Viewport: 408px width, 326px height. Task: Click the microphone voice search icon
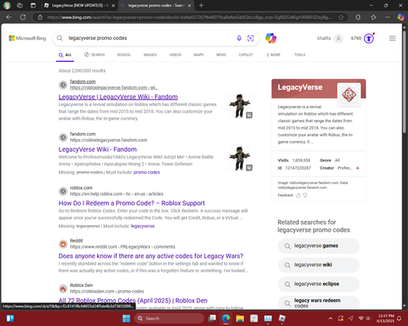click(239, 38)
